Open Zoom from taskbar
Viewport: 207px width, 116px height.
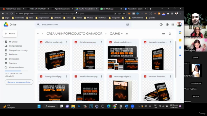click(x=132, y=106)
